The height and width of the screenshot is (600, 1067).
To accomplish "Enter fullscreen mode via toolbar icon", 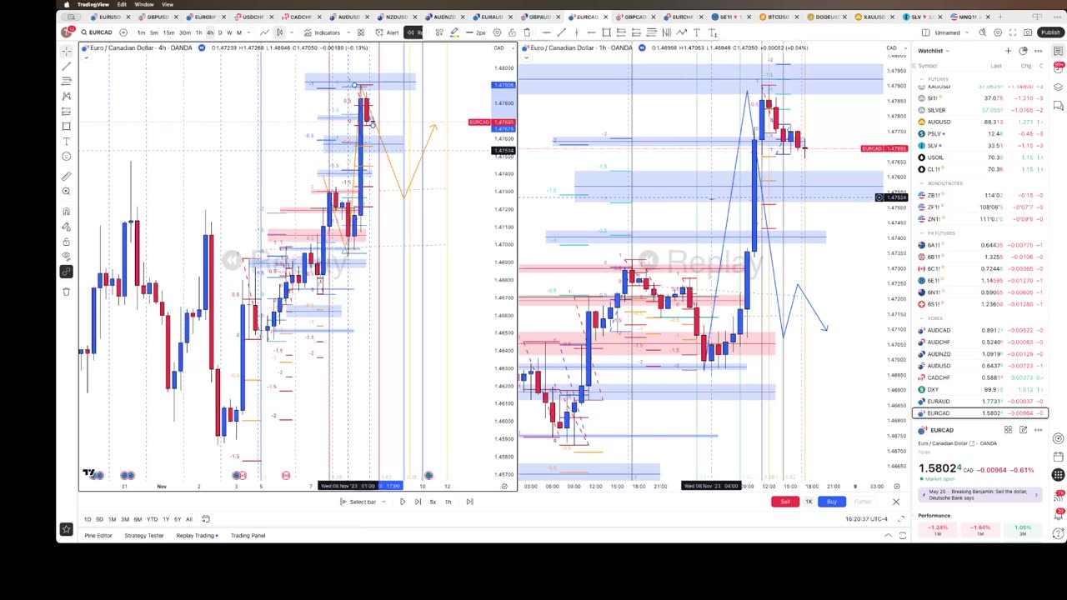I will 1013,32.
